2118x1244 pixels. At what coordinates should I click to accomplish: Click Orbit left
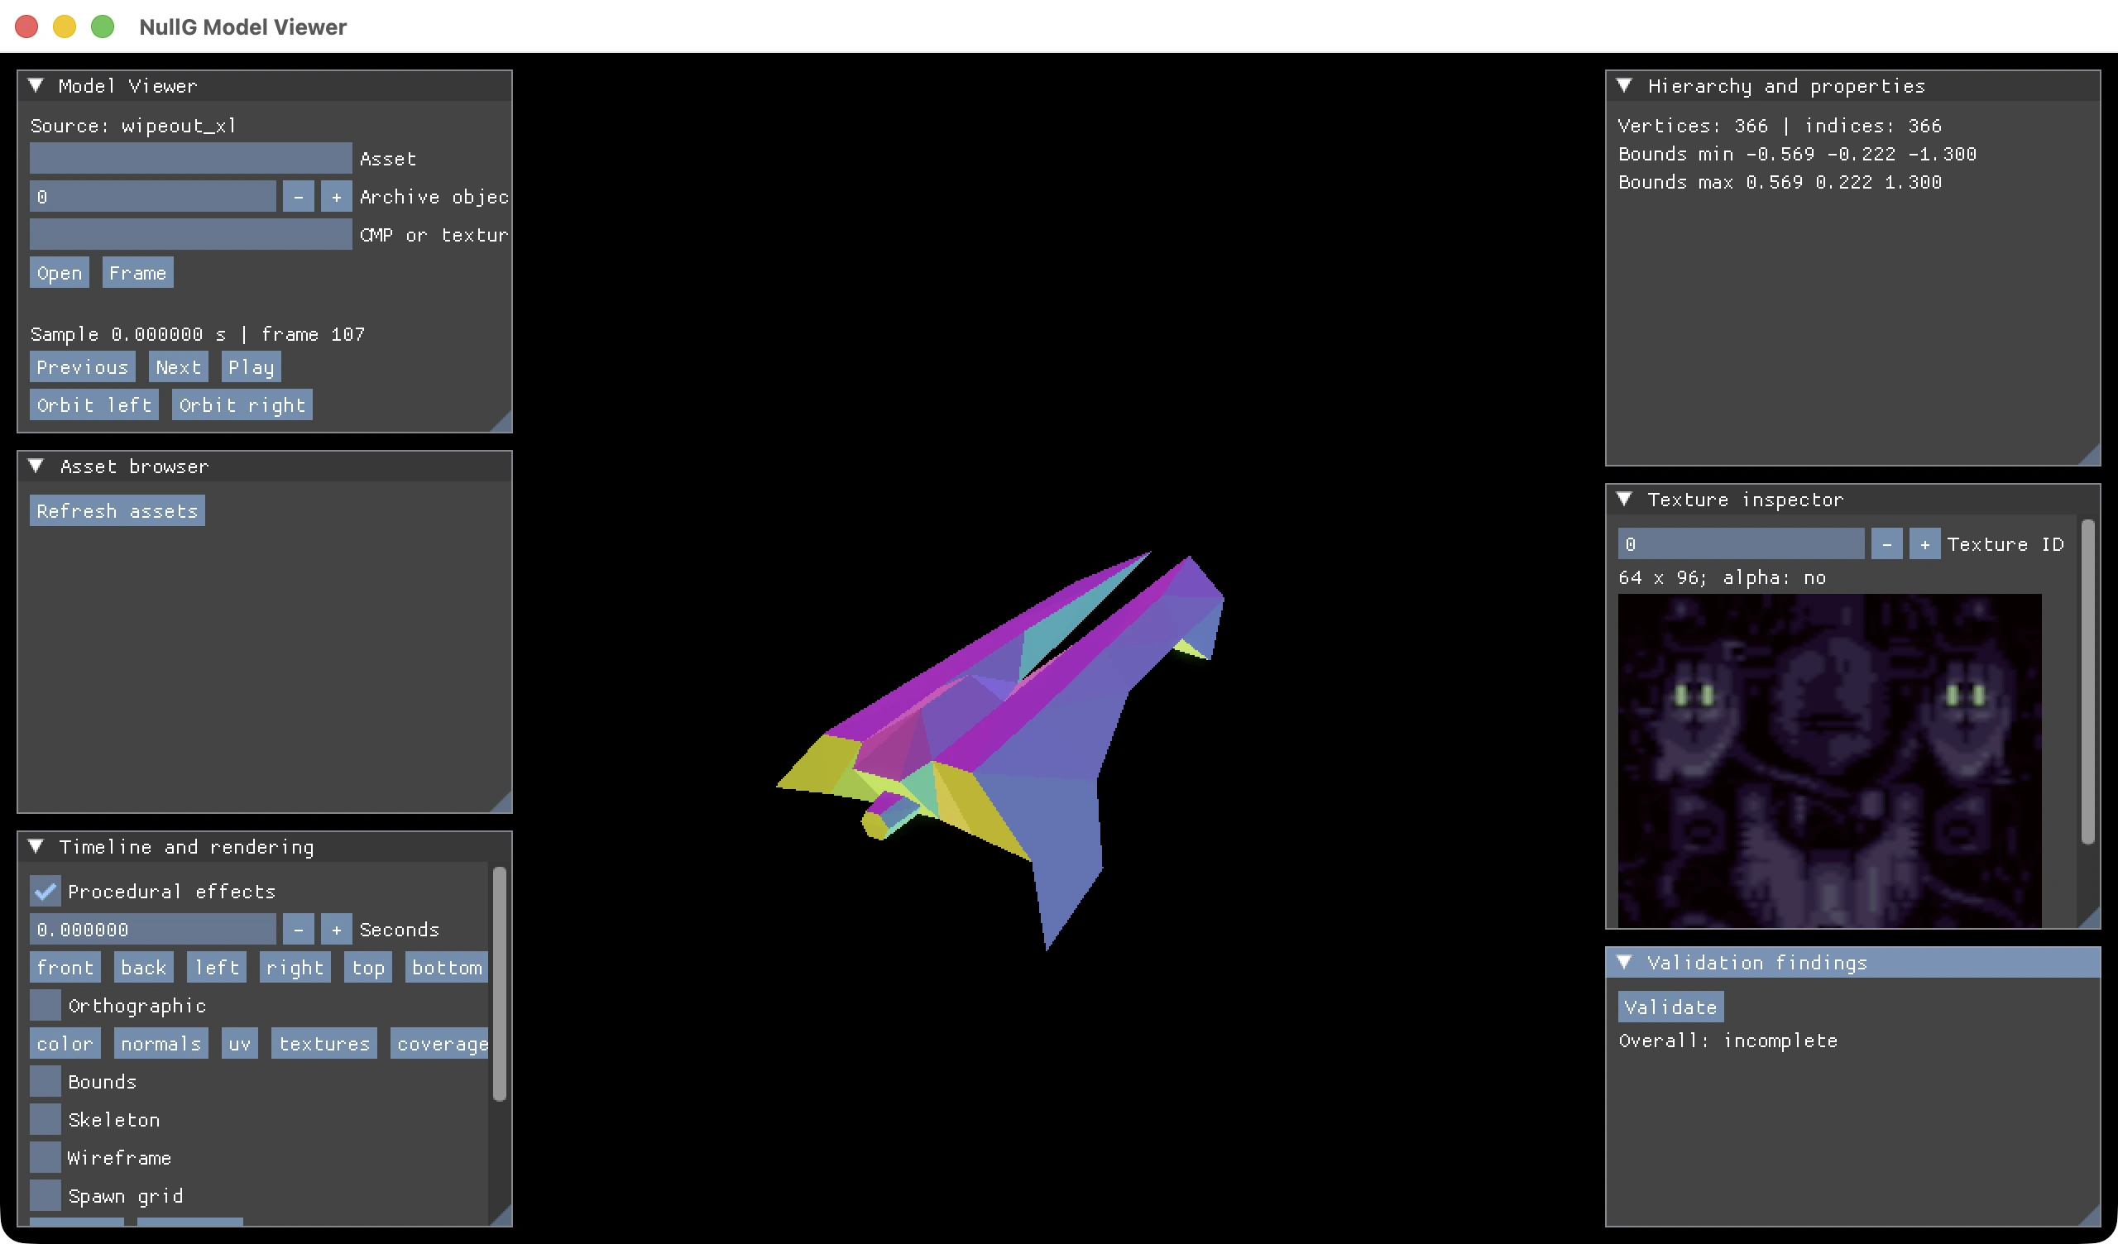pyautogui.click(x=94, y=405)
